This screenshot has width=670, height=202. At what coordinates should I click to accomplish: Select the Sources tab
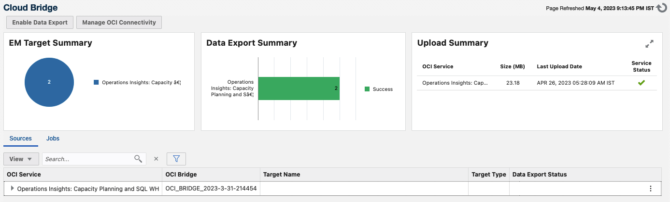coord(21,139)
